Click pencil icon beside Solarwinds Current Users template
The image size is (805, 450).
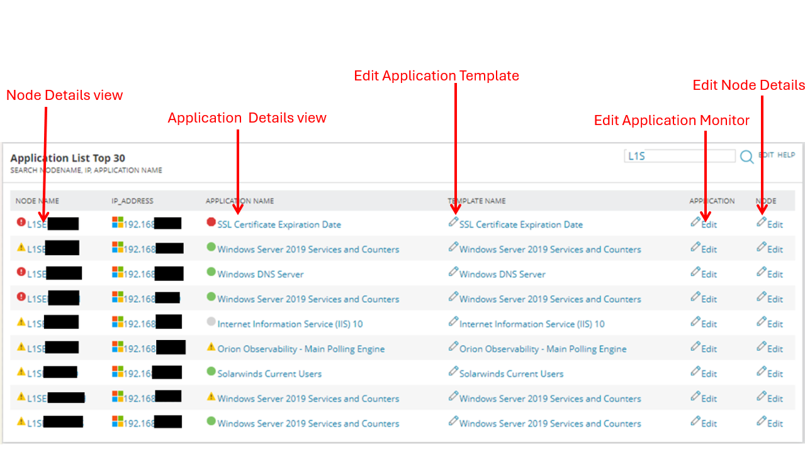click(453, 371)
